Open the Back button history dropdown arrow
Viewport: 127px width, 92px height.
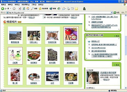pyautogui.click(x=11, y=9)
